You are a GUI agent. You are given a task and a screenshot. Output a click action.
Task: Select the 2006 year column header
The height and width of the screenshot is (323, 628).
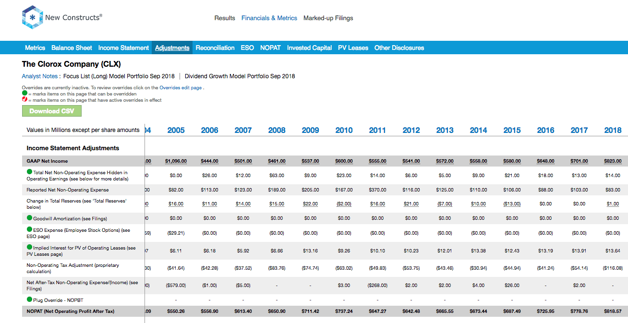[209, 130]
